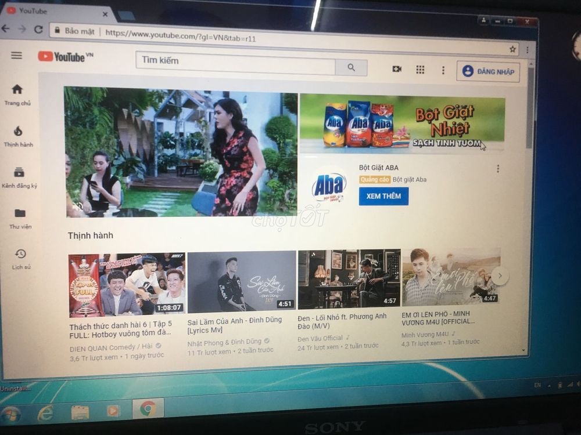The width and height of the screenshot is (581, 435).
Task: Click the '24 Tr lượt xem' view count
Action: [x=318, y=347]
